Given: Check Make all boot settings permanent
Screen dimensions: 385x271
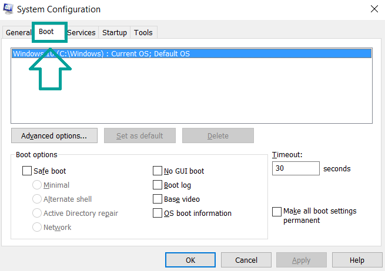Looking at the screenshot, I should (x=277, y=212).
